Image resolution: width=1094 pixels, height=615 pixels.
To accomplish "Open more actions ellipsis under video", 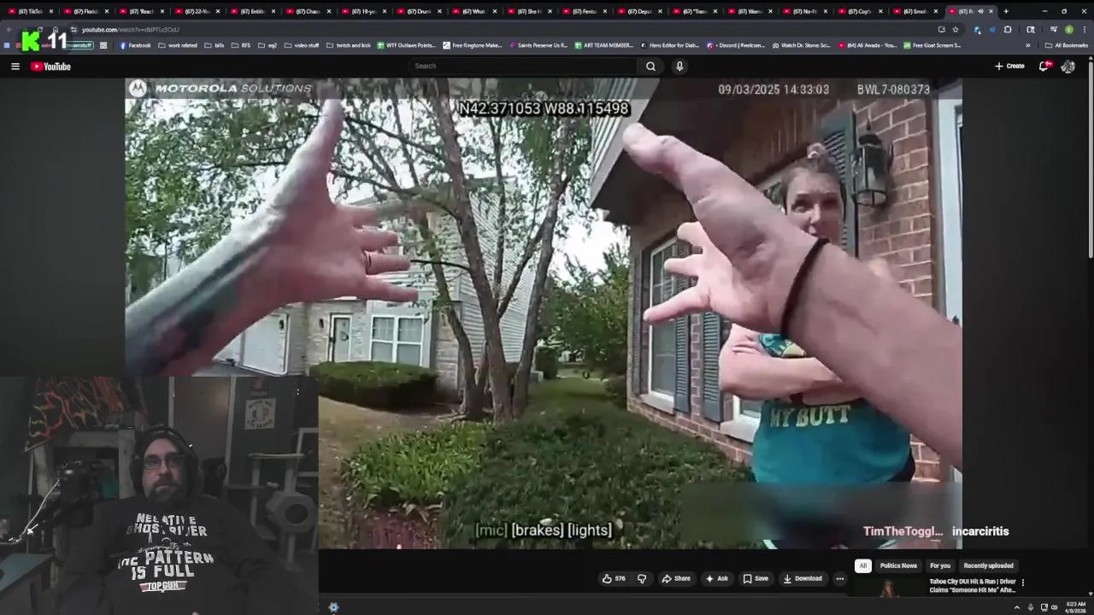I will click(x=839, y=578).
